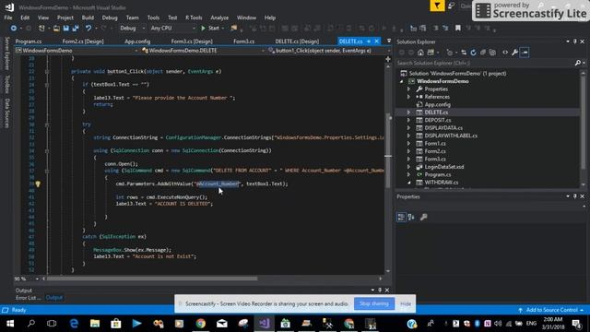Screen dimensions: 590x332
Task: Click the Search Solution Explorer input field
Action: tap(486, 63)
